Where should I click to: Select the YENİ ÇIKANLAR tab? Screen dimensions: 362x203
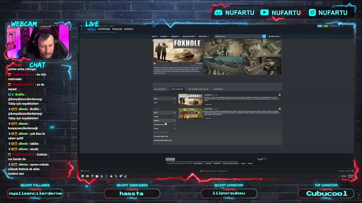coord(177,89)
